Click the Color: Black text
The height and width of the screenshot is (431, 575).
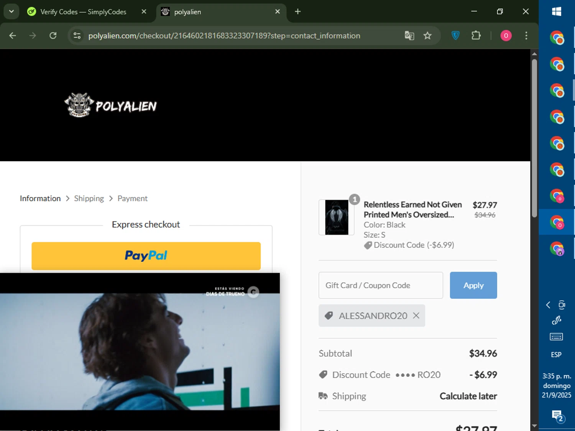tap(384, 225)
